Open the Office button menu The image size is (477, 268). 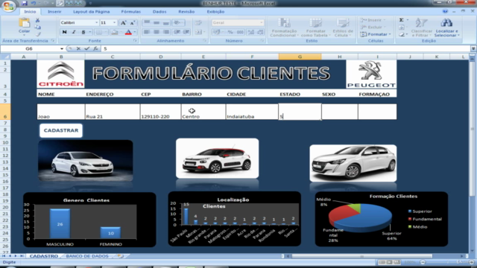coord(8,7)
